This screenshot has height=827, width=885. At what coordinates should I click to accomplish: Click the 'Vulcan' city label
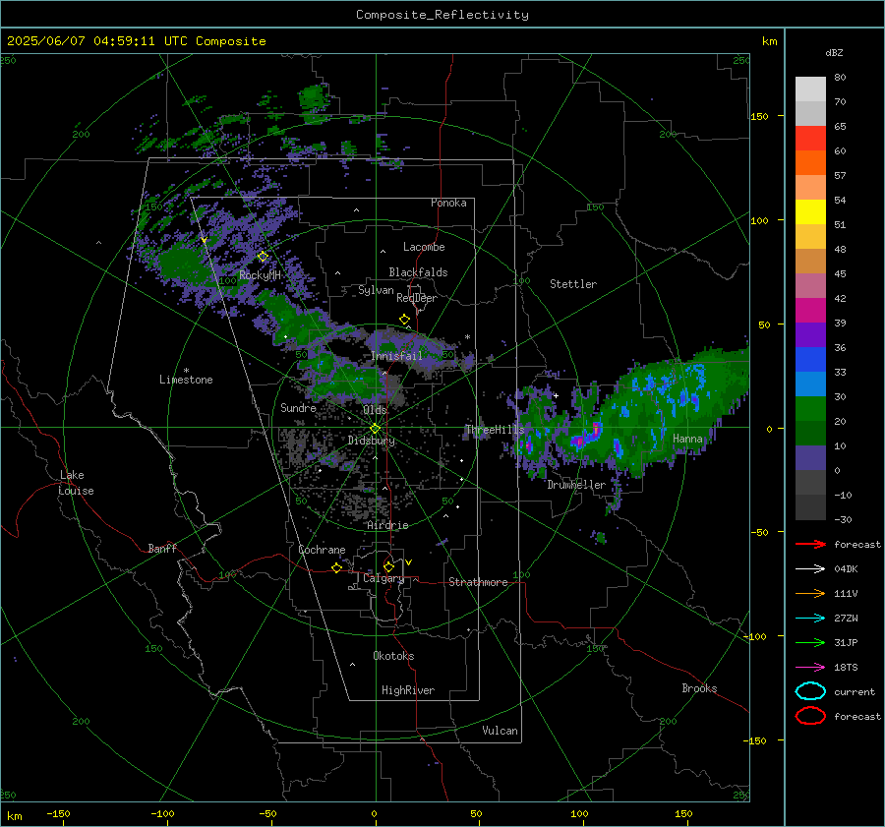tap(500, 731)
